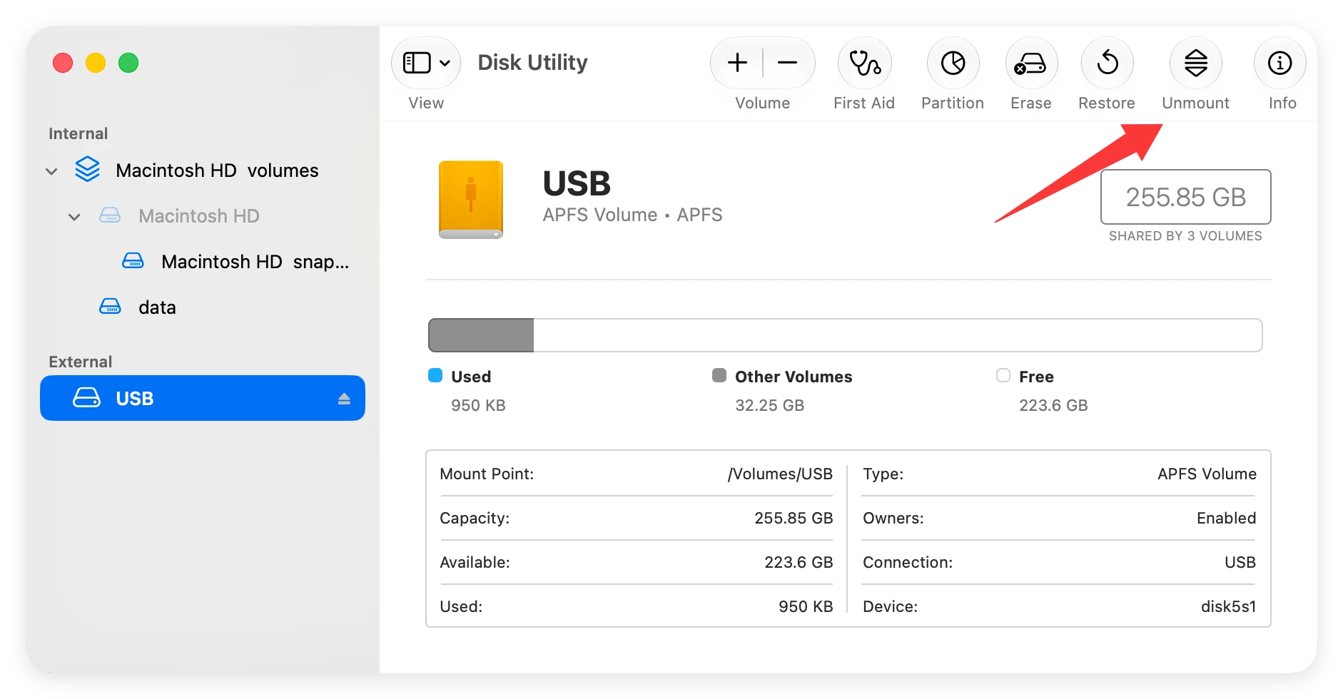Select Macintosh HD volumes container
1343x699 pixels.
coord(203,170)
